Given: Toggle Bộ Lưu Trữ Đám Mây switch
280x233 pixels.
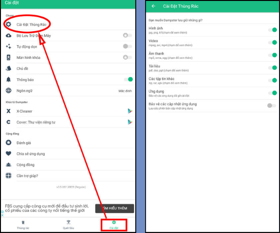Looking at the screenshot, I should (127, 35).
